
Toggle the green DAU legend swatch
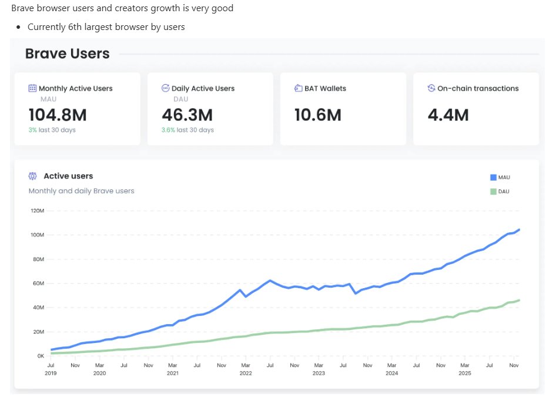tap(493, 191)
